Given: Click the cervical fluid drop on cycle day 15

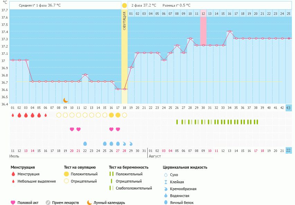Looking at the screenshot, I should pos(105,144).
